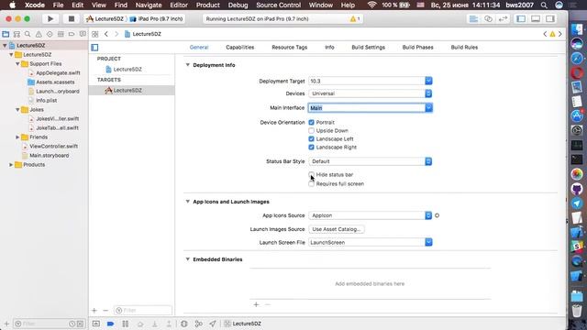This screenshot has height=330, width=587.
Task: Collapse Embedded Binaries section
Action: point(187,259)
